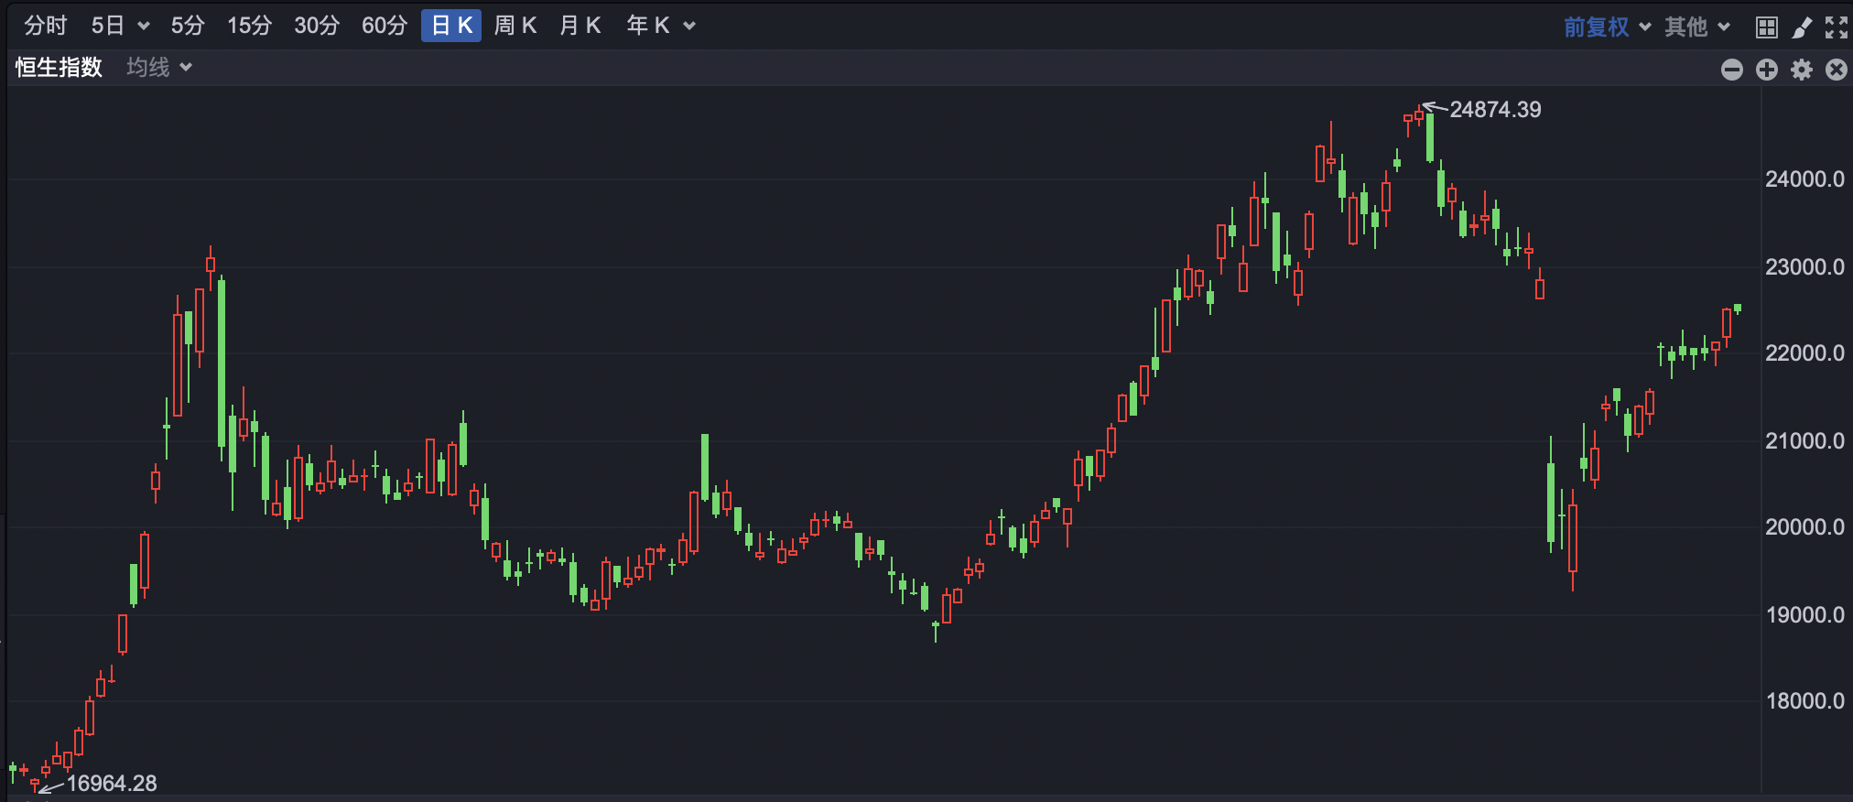Zoom out chart with minus icon
Screen dimensions: 1853x802
tap(1731, 70)
